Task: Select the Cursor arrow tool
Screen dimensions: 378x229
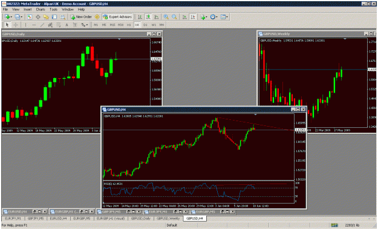Action: (7, 25)
